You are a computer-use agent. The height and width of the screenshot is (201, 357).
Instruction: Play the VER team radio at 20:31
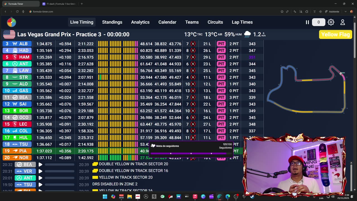pos(40,171)
